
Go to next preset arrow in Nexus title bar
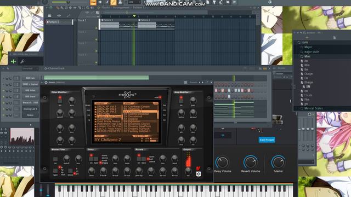coord(202,83)
